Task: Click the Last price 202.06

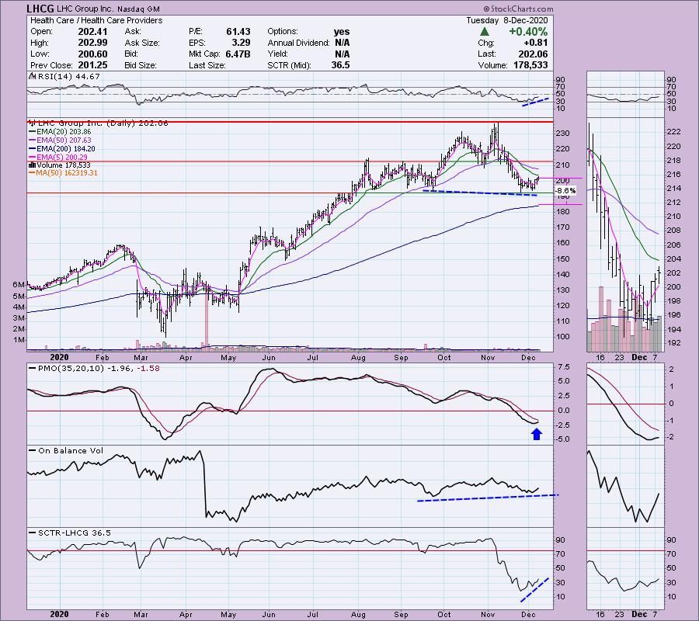Action: [533, 54]
